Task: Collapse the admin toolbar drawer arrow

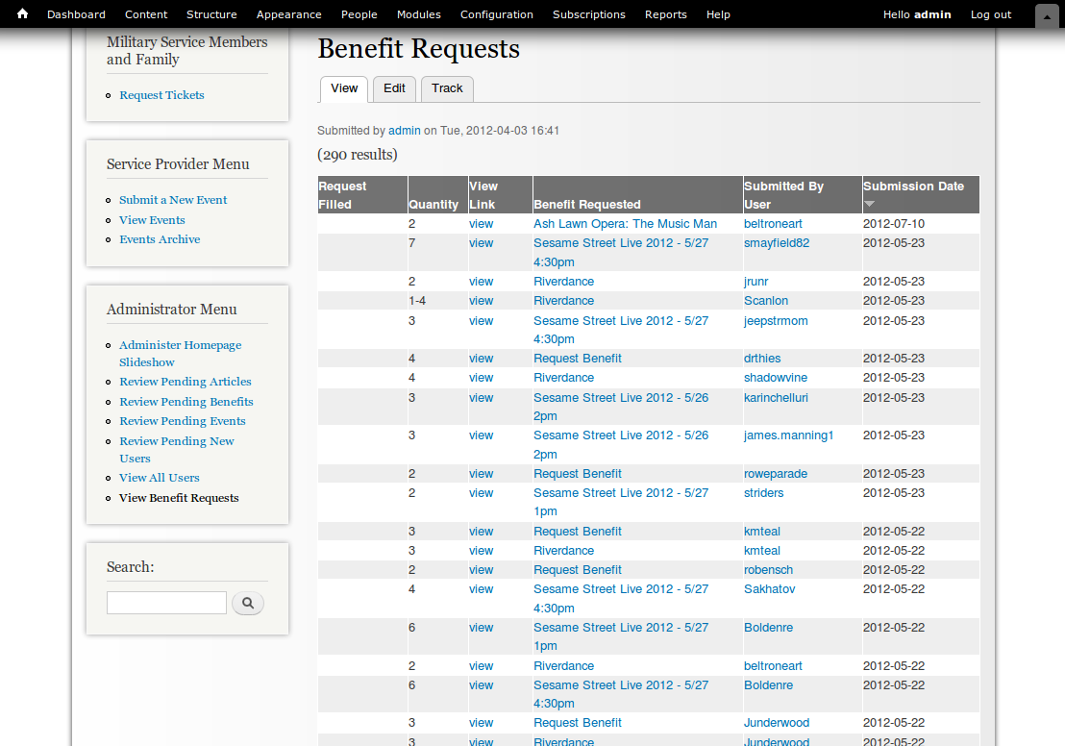Action: [1047, 16]
